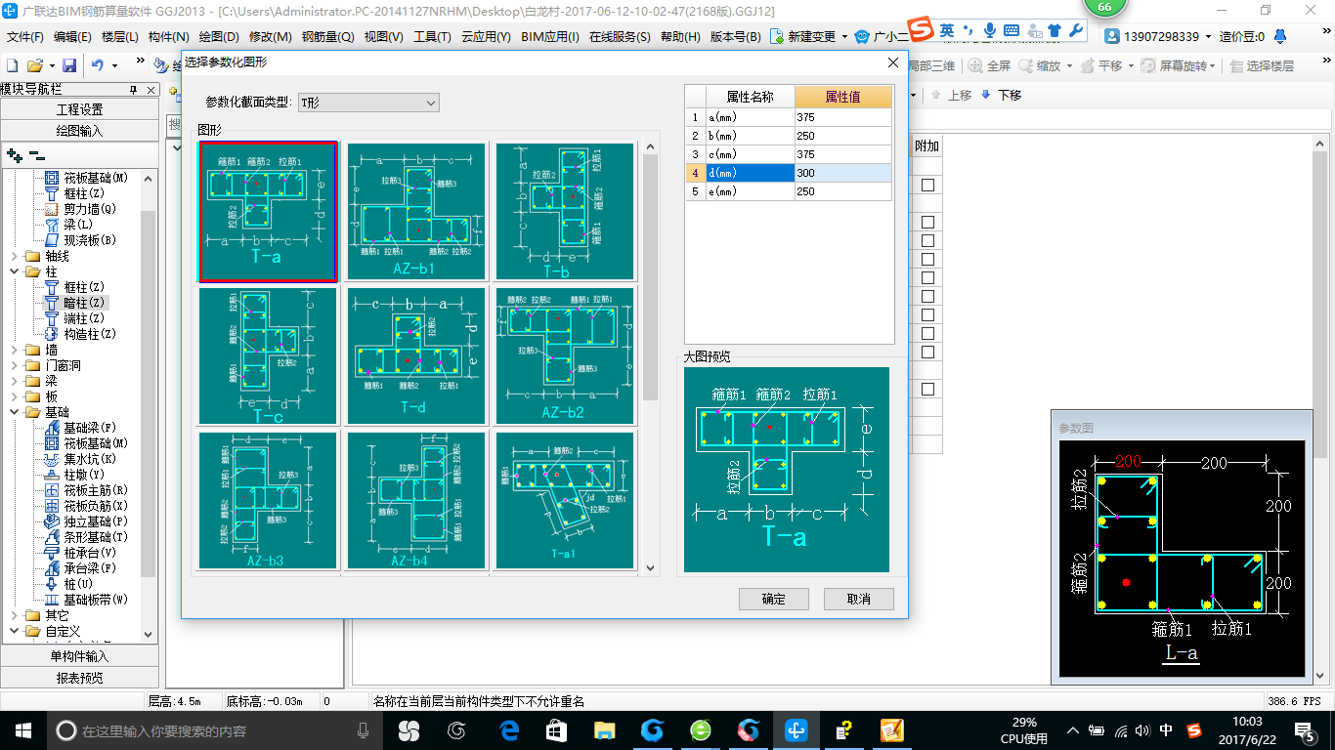The height and width of the screenshot is (750, 1335).
Task: Open the 构件(N) menu
Action: click(x=168, y=37)
